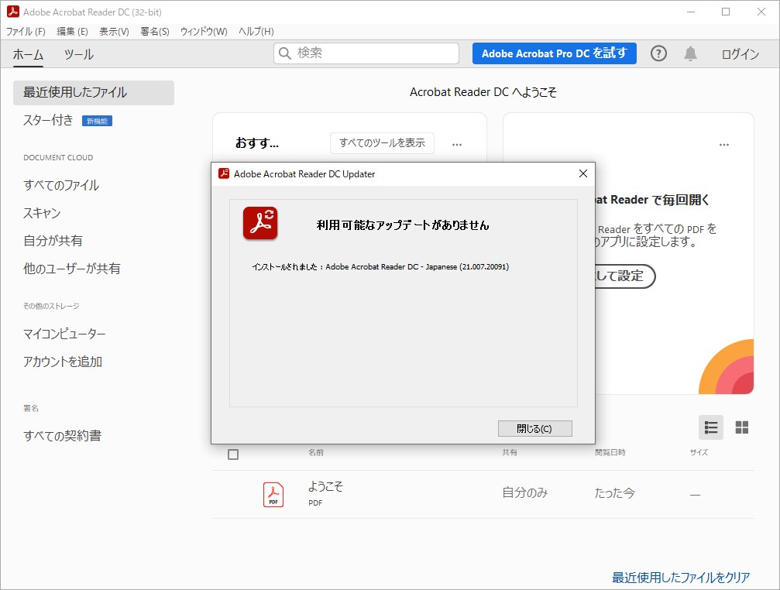Click the PDF icon beside ようこそ
The height and width of the screenshot is (590, 780).
(x=272, y=496)
